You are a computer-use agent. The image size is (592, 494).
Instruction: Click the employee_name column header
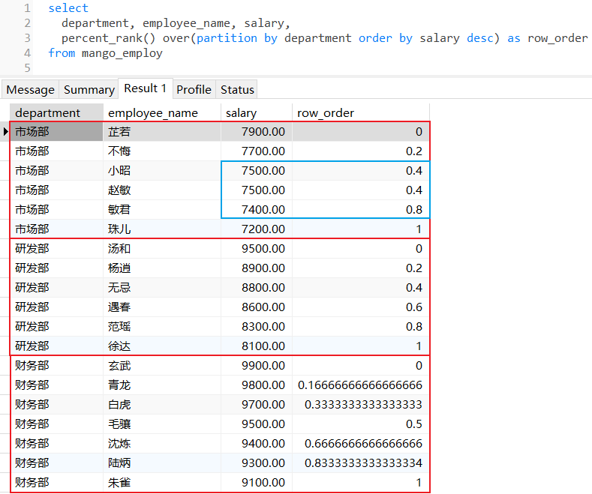[x=162, y=112]
